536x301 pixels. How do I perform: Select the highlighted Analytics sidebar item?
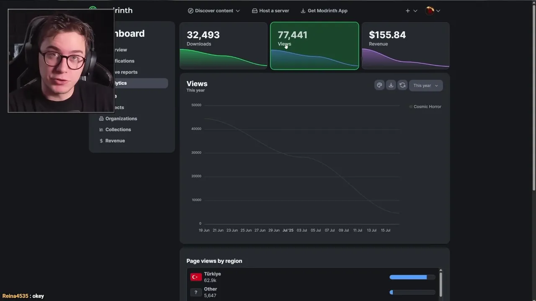click(141, 83)
